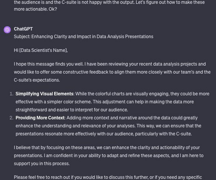Click the bold 'Simplifying Visual Elements' heading
This screenshot has height=180, width=216.
click(x=44, y=94)
